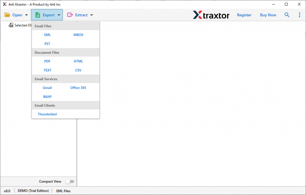Select CSV under Document Files
This screenshot has height=195, width=306.
click(x=78, y=70)
